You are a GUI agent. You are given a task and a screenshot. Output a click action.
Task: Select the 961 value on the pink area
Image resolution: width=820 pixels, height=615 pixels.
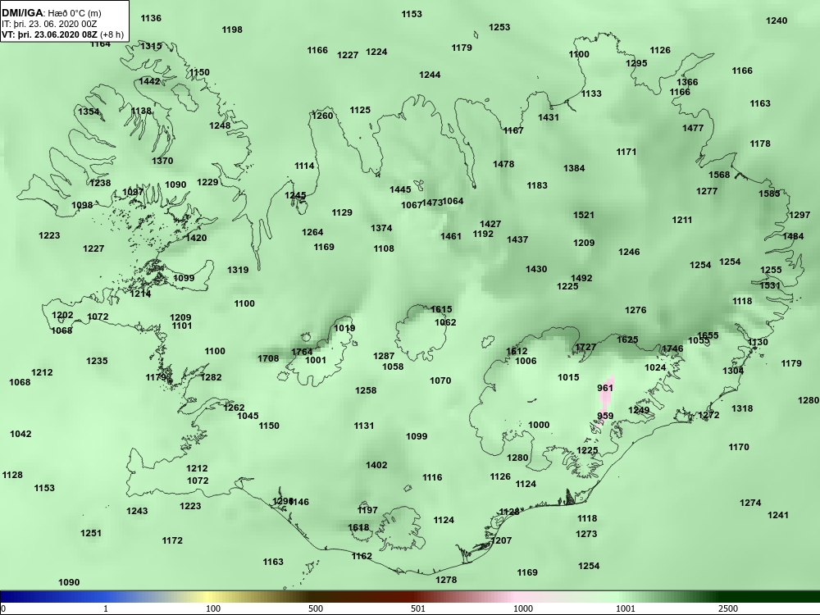(605, 388)
